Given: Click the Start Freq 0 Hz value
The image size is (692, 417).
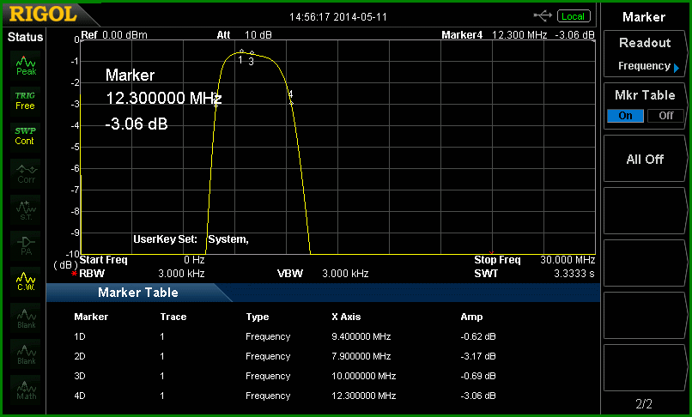Looking at the screenshot, I should pyautogui.click(x=194, y=260).
